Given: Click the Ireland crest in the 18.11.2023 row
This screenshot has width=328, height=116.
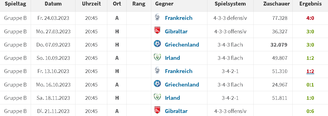Looking at the screenshot, I should (x=157, y=98).
